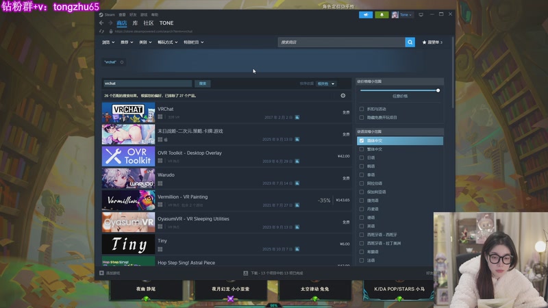Open the 相关性 sort order dropdown
Image resolution: width=548 pixels, height=308 pixels.
326,84
